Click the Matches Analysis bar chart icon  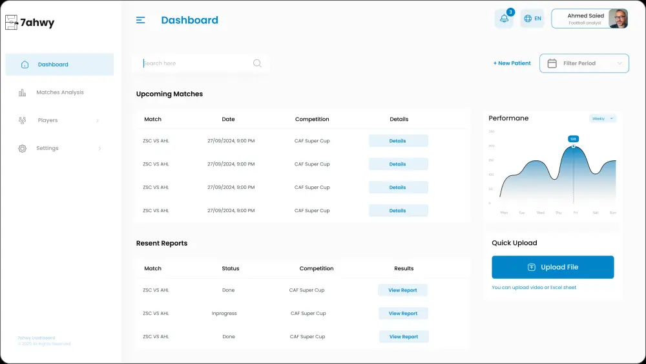pyautogui.click(x=22, y=92)
